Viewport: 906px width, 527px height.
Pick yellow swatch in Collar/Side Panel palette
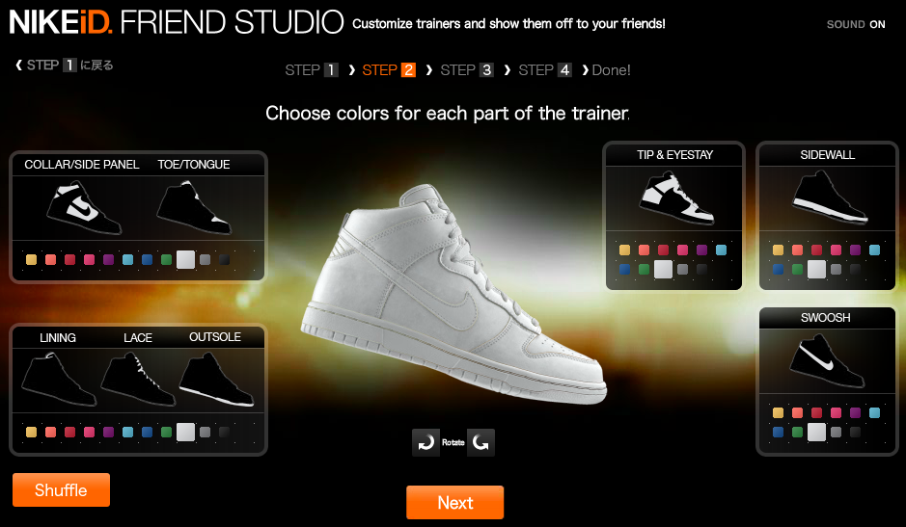tap(31, 260)
